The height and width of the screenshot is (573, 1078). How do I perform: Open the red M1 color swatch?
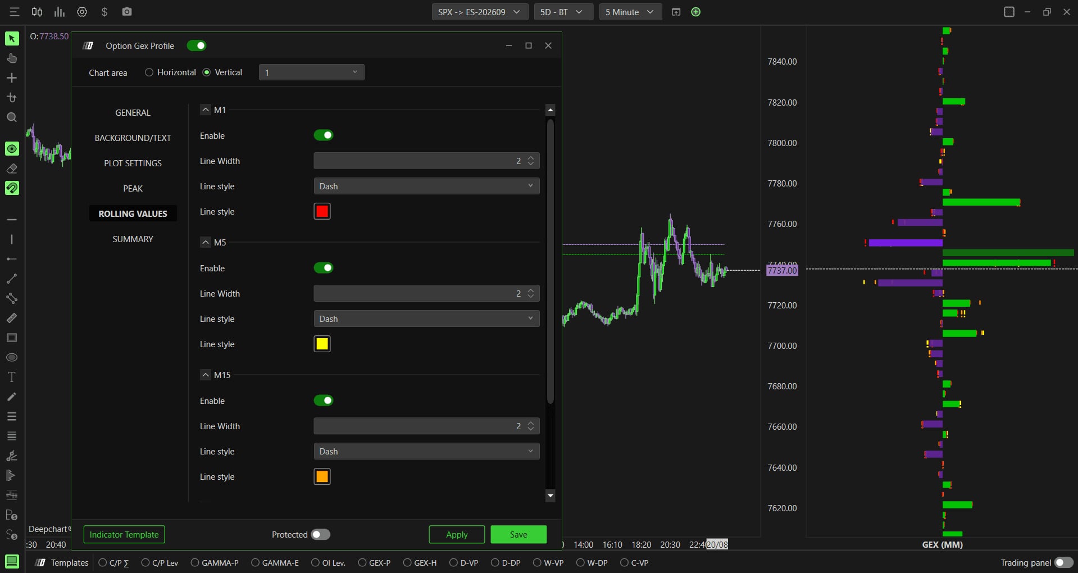tap(322, 211)
